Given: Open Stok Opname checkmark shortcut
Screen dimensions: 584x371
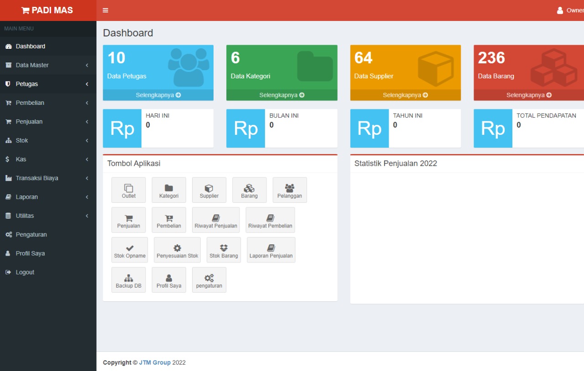Looking at the screenshot, I should 130,250.
